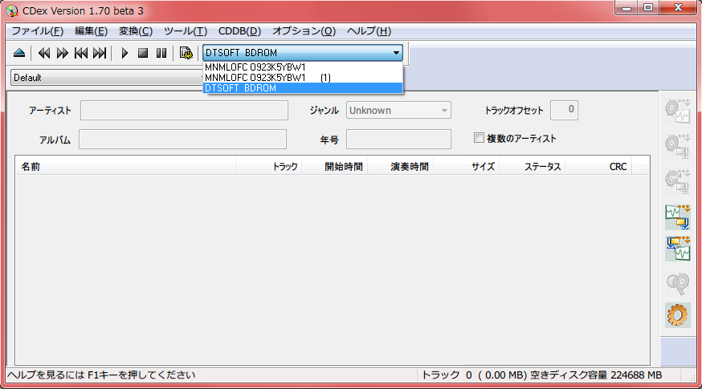Click the F1 help hint in the status bar

[x=102, y=375]
